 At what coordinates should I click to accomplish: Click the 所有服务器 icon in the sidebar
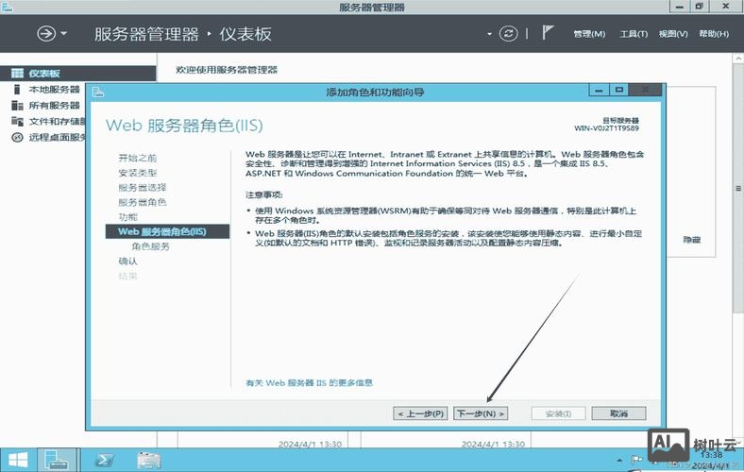[x=17, y=106]
